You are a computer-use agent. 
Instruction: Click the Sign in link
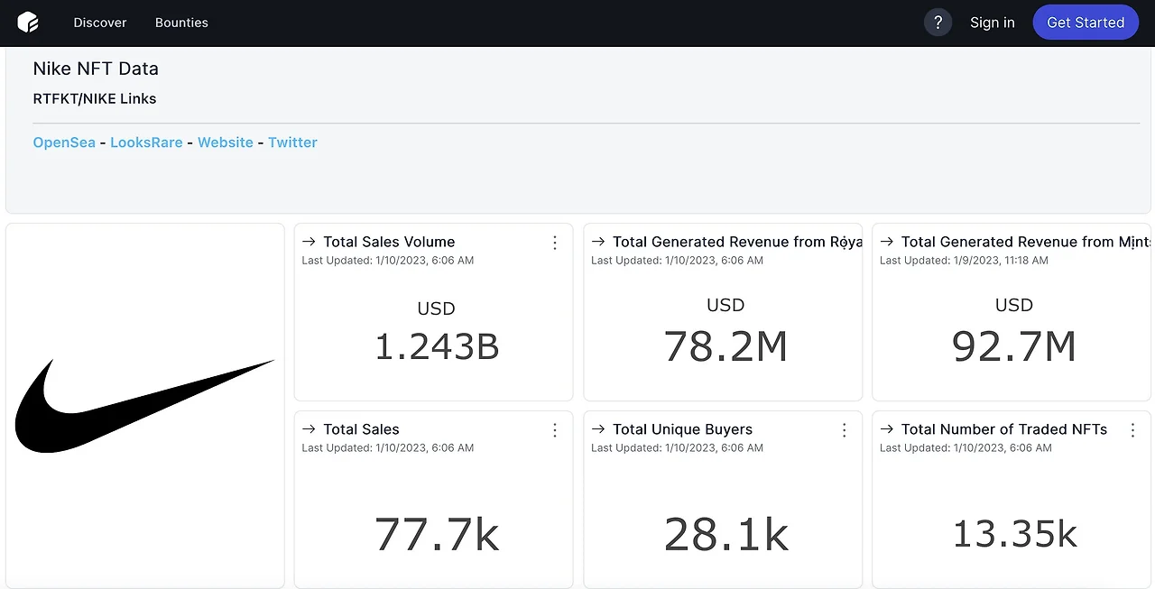coord(993,23)
